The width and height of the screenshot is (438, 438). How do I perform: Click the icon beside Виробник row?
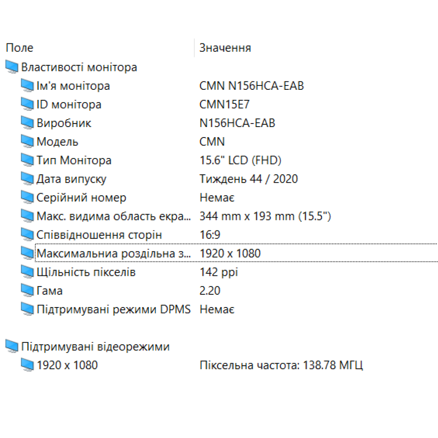(27, 123)
